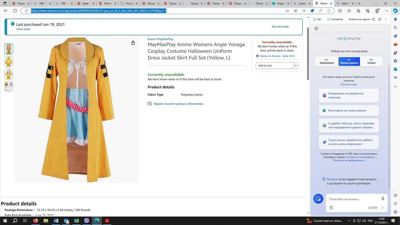Open the Read aloud icon in the address bar

pos(321,11)
